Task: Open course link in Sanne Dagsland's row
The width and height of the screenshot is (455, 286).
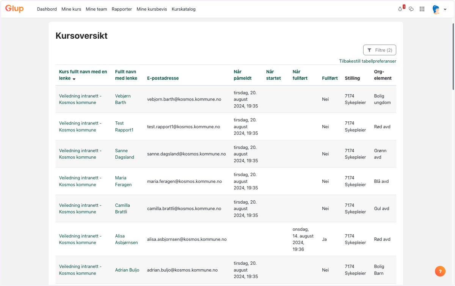Action: [x=80, y=154]
